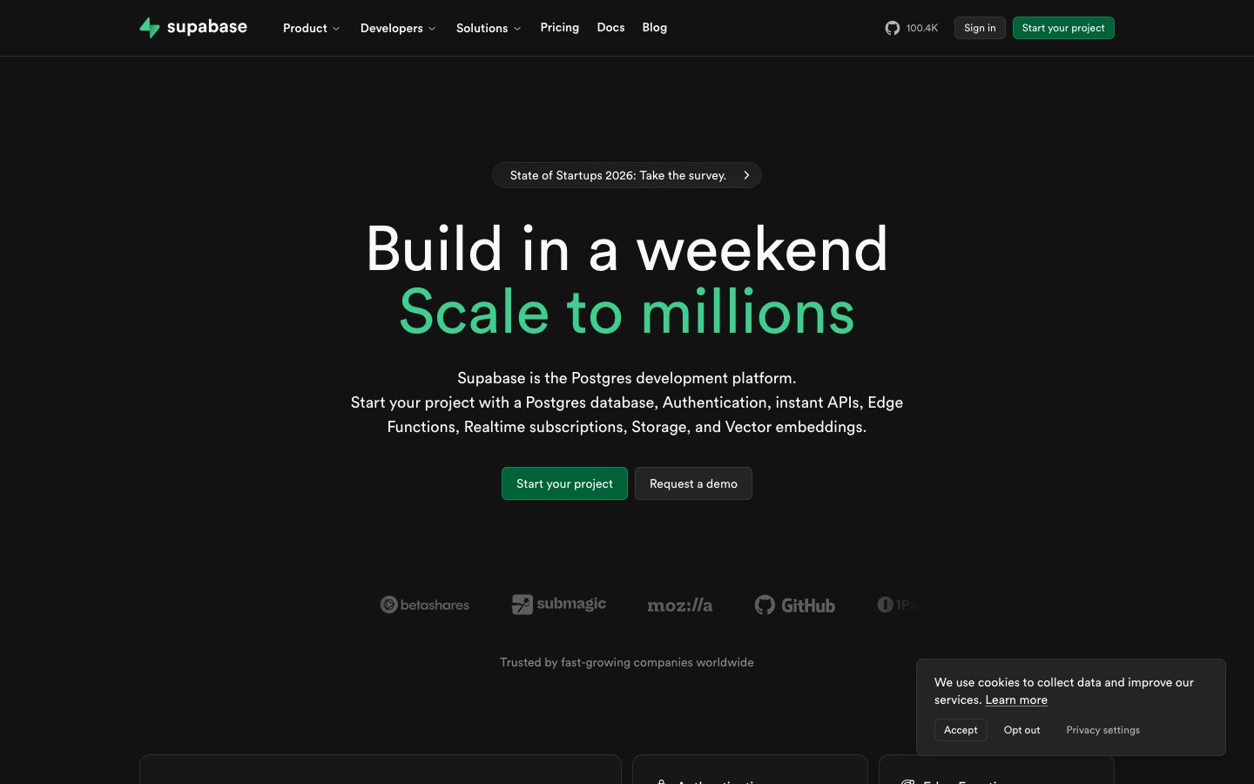
Task: Open the Pricing page from the navbar
Action: tap(559, 27)
